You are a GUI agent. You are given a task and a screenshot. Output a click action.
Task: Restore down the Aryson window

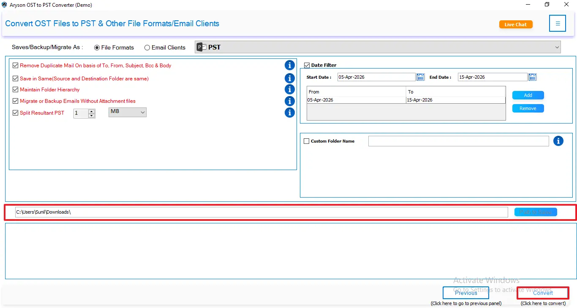tap(547, 5)
